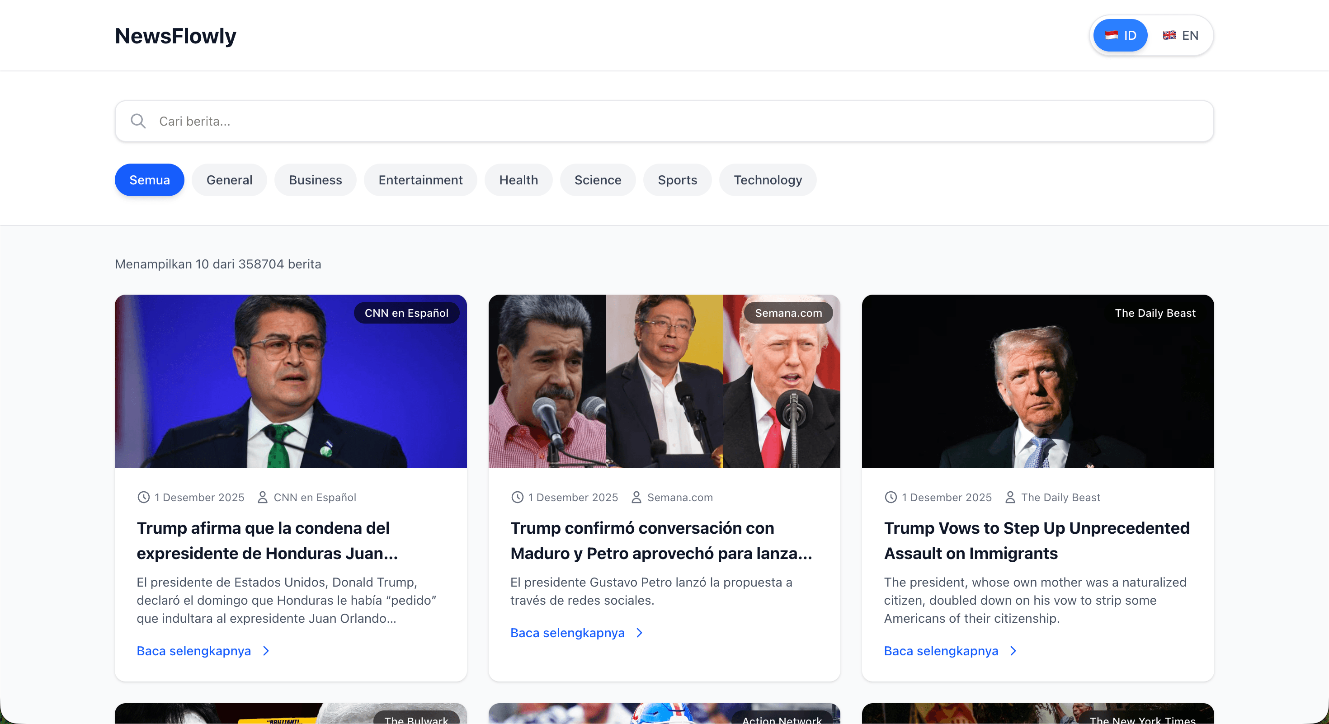This screenshot has width=1329, height=724.
Task: Click 'The Daily Beast' source badge on image
Action: click(1155, 313)
